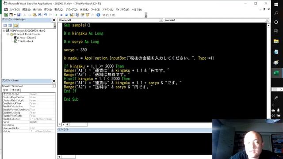Image resolution: width=283 pixels, height=159 pixels.
Task: Place cursor in the Immediate window pane
Action: tap(134, 144)
